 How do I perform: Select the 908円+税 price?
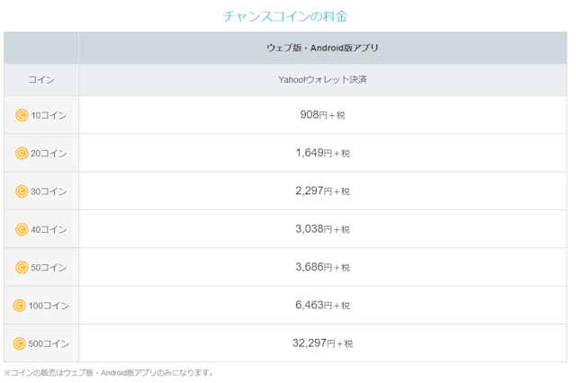[x=322, y=115]
